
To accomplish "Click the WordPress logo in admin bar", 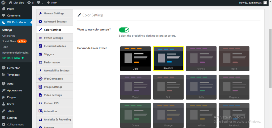I will click(x=3, y=3).
